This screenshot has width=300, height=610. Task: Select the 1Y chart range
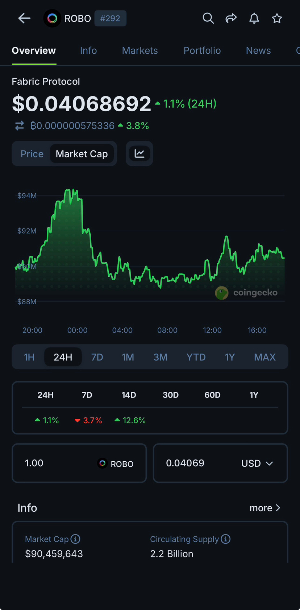(230, 357)
